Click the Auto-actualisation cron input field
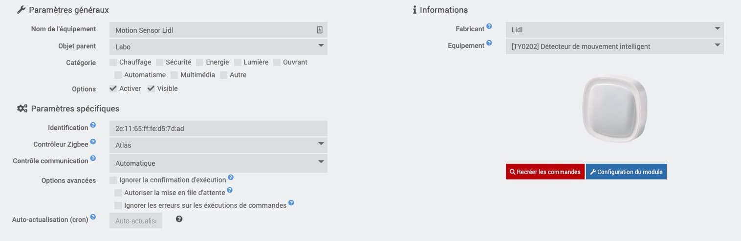Viewport: 741px width, 241px height. pos(136,220)
